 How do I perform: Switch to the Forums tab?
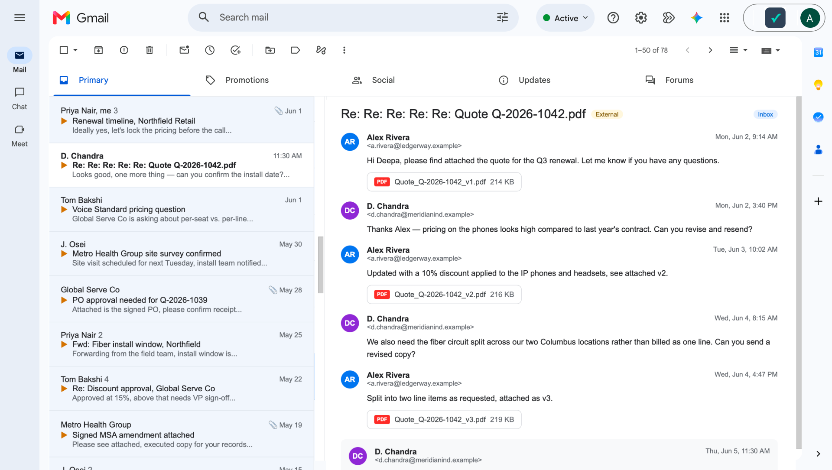pyautogui.click(x=669, y=80)
